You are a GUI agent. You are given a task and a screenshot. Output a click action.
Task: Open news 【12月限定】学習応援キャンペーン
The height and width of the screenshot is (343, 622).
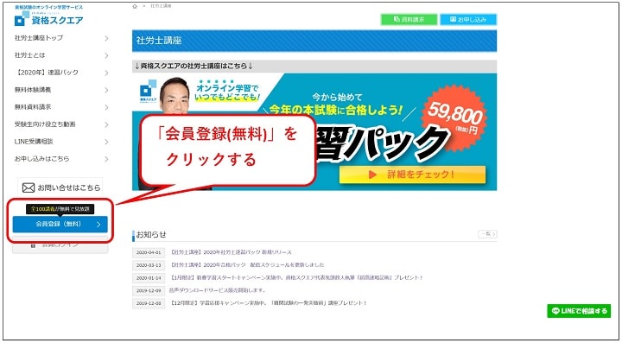(x=268, y=303)
